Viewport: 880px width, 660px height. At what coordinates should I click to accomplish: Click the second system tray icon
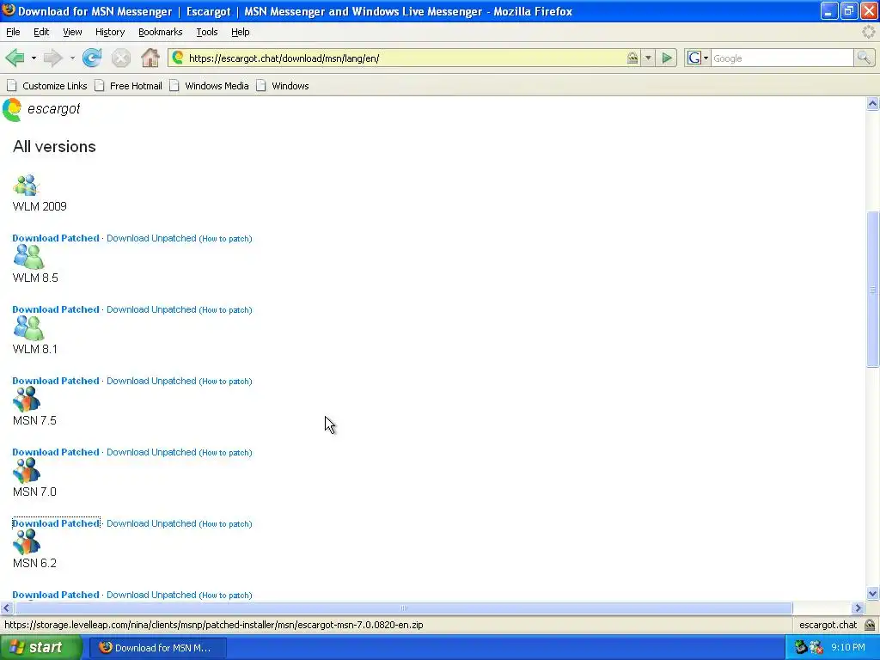816,647
